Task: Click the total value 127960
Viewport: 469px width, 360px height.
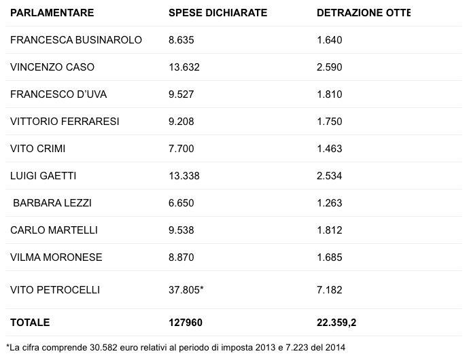Action: [x=186, y=323]
